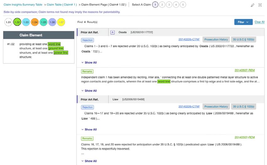Click 'Liaw' prior art name in header

tap(115, 99)
